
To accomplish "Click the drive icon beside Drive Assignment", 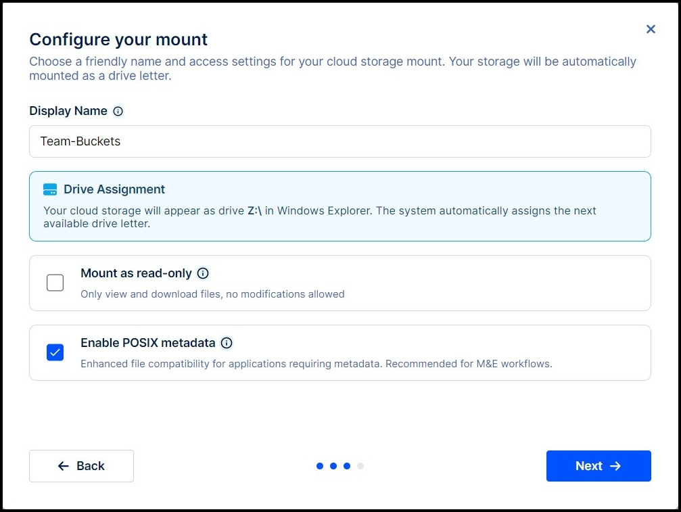I will (x=50, y=189).
